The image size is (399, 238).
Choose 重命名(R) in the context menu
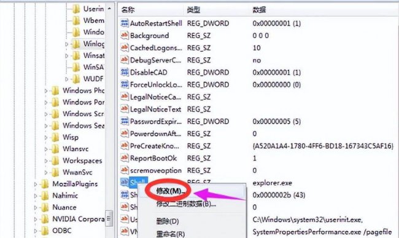[x=170, y=234]
